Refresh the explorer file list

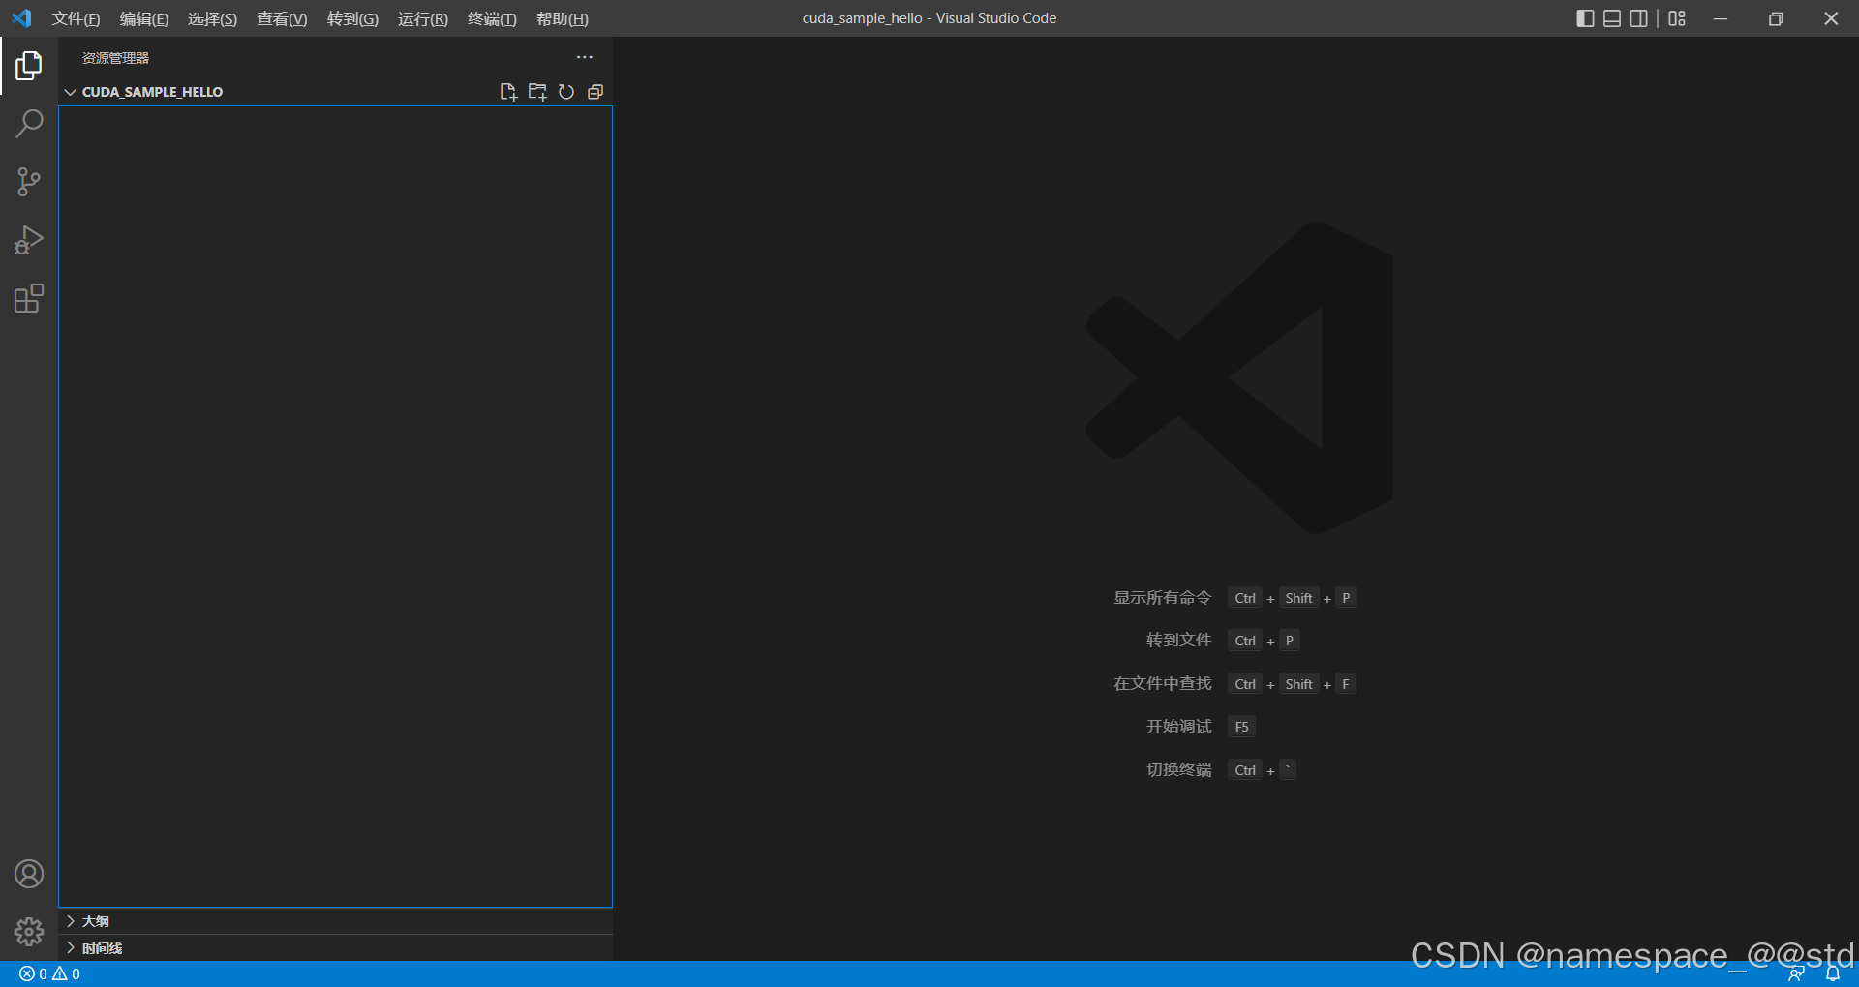[566, 92]
